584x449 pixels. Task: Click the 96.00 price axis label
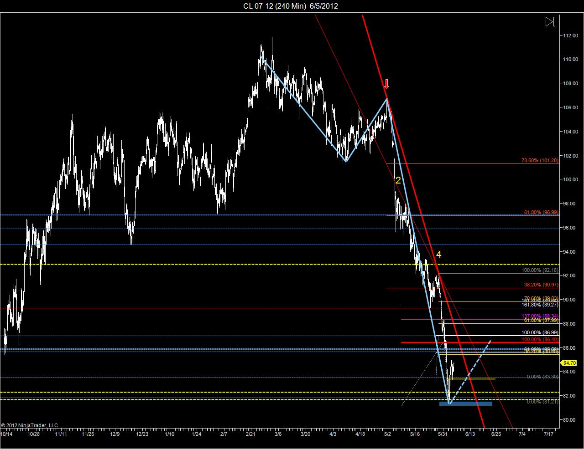[569, 228]
